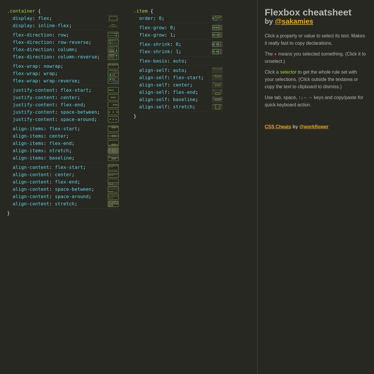Image resolution: width=374 pixels, height=374 pixels.
Task: Click the justify-content: center diagram icon
Action: (113, 98)
